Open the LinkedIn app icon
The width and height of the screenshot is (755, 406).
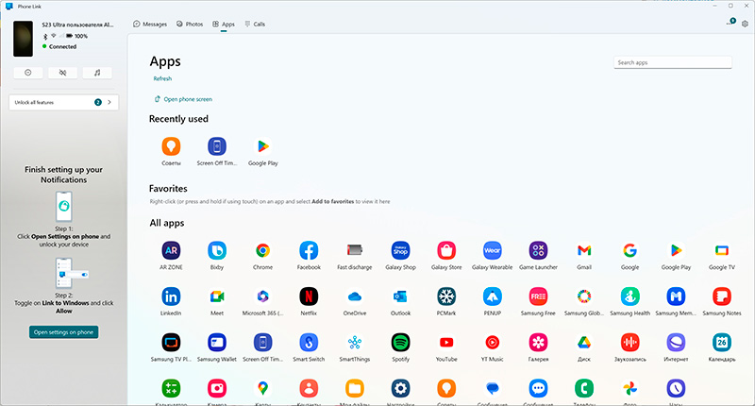(x=171, y=296)
